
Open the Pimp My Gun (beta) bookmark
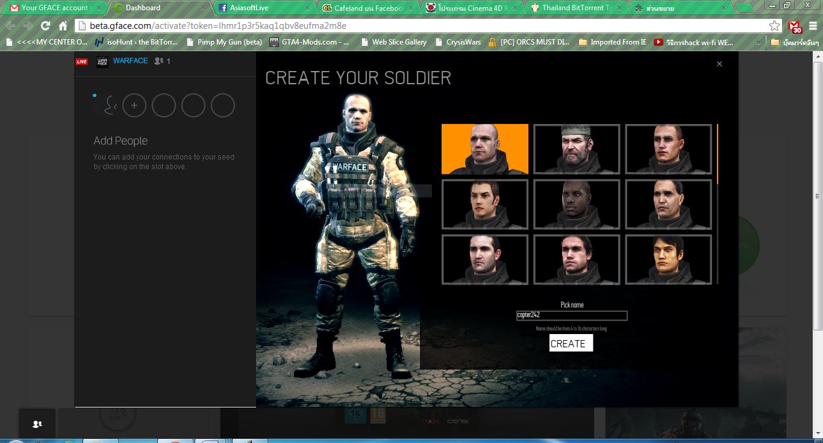pyautogui.click(x=224, y=42)
